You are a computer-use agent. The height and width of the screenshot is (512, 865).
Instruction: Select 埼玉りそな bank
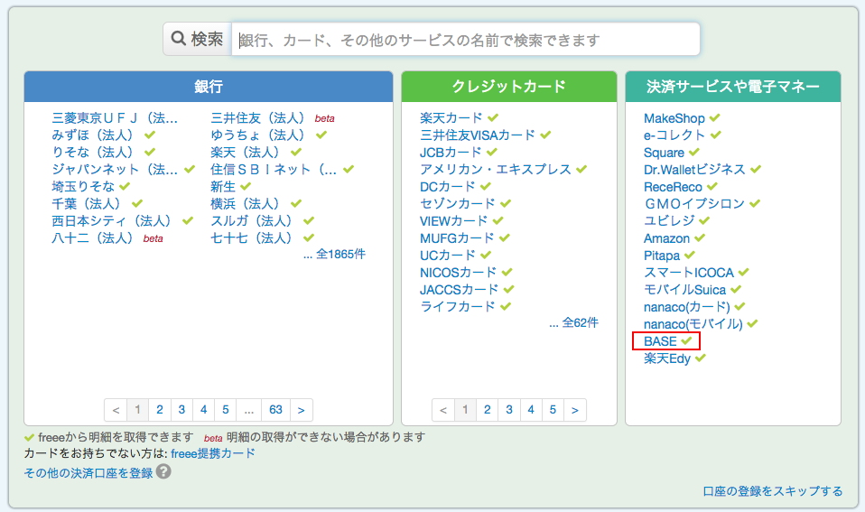coord(83,187)
